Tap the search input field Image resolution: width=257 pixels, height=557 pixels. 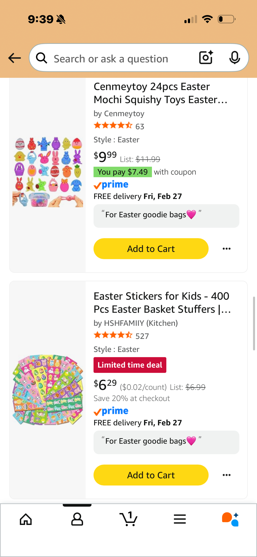pos(117,58)
